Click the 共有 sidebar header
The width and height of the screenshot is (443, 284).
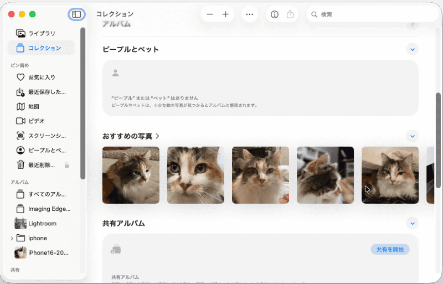click(x=15, y=270)
